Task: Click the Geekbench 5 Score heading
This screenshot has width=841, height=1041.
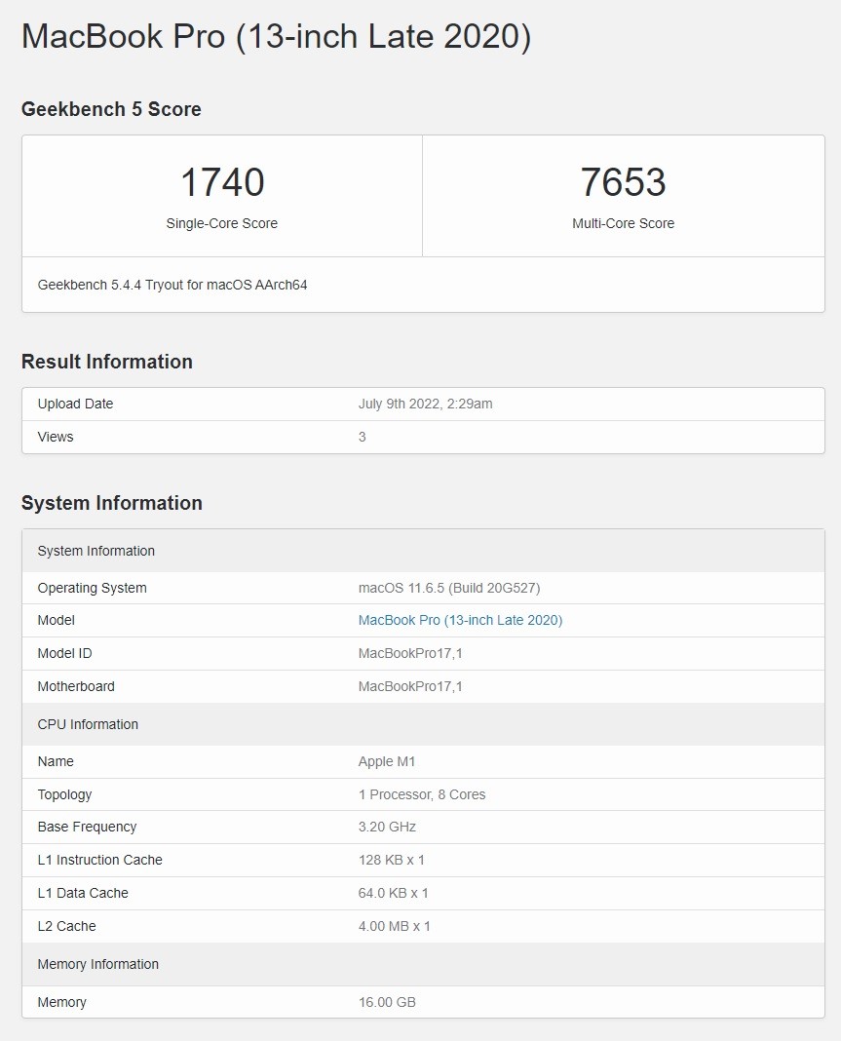Action: point(110,109)
